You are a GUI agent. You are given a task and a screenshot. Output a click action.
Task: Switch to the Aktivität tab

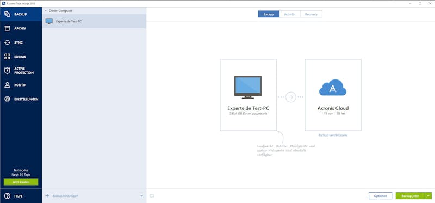pos(290,14)
